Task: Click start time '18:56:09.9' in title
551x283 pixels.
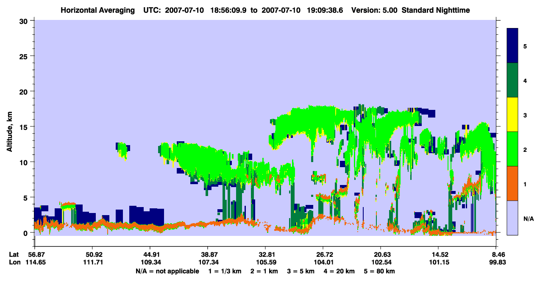Action: (229, 10)
